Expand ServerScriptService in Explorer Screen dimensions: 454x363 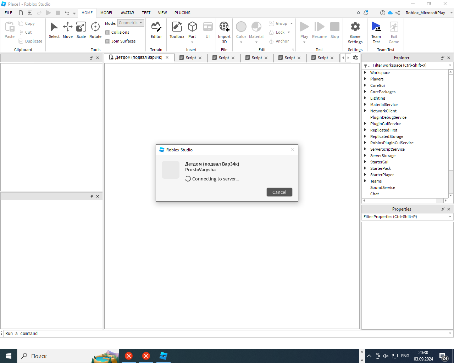(x=365, y=149)
